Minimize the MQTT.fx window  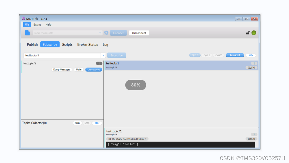[239, 19]
